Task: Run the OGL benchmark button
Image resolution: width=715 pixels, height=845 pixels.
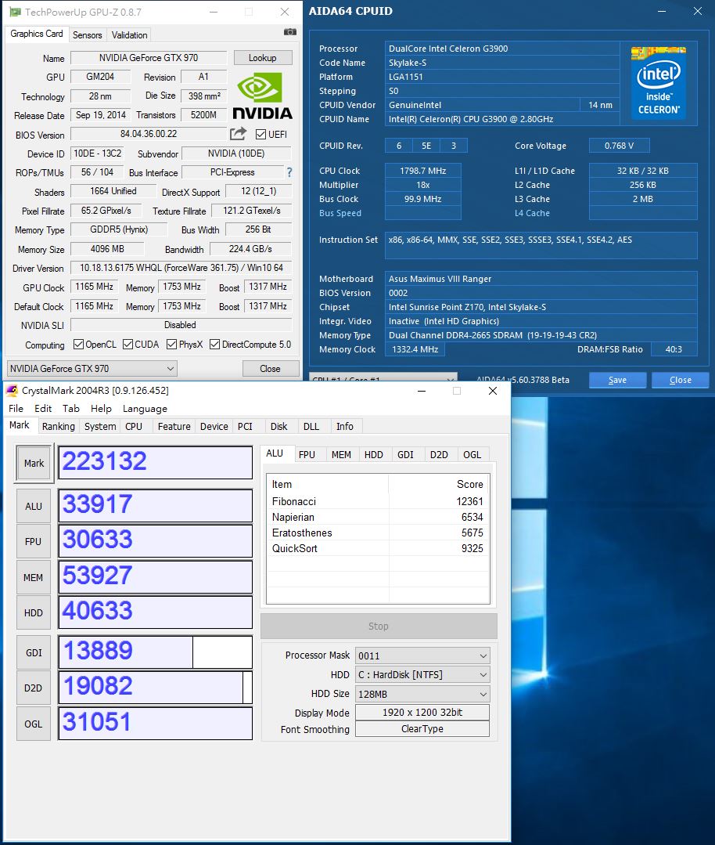Action: [34, 724]
